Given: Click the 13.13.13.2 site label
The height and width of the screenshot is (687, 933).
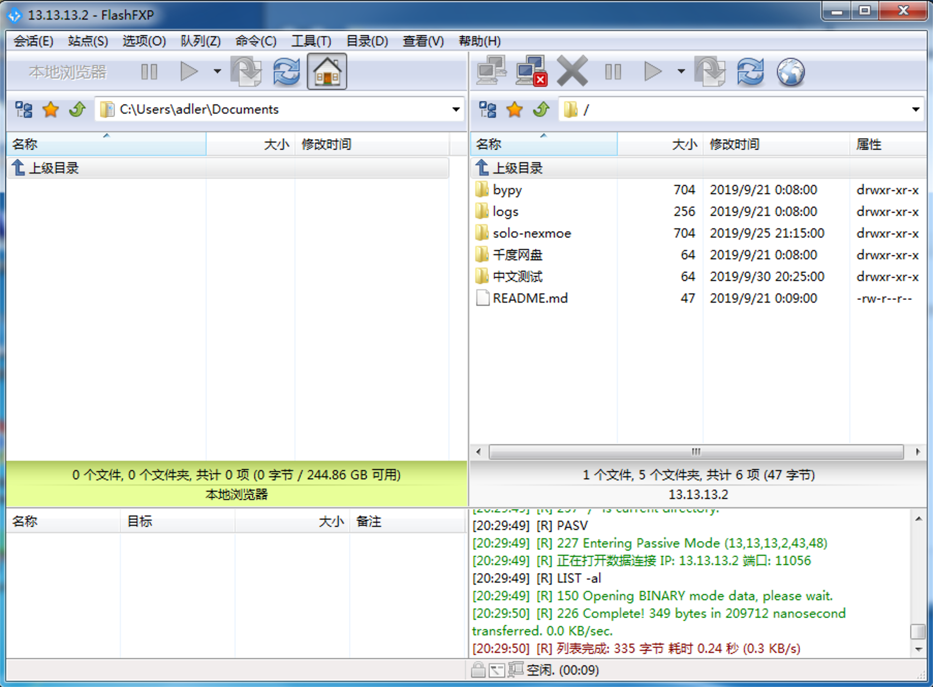Looking at the screenshot, I should click(698, 494).
